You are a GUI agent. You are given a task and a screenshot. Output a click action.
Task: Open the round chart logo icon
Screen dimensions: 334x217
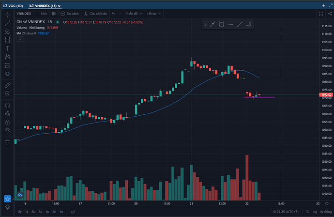20,195
